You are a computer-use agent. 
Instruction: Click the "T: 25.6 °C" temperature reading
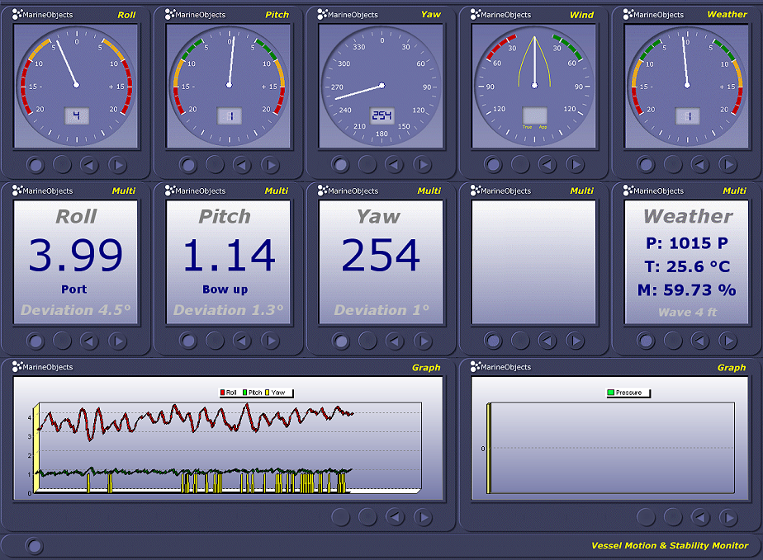[x=687, y=266]
